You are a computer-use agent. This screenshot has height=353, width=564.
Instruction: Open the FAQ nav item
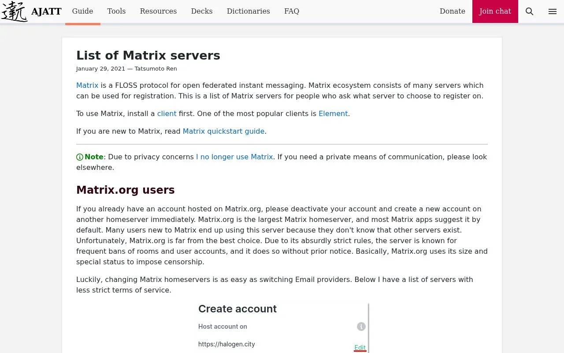coord(292,11)
